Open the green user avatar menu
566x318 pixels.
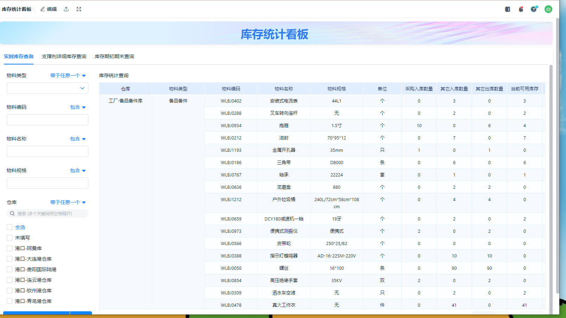point(548,9)
